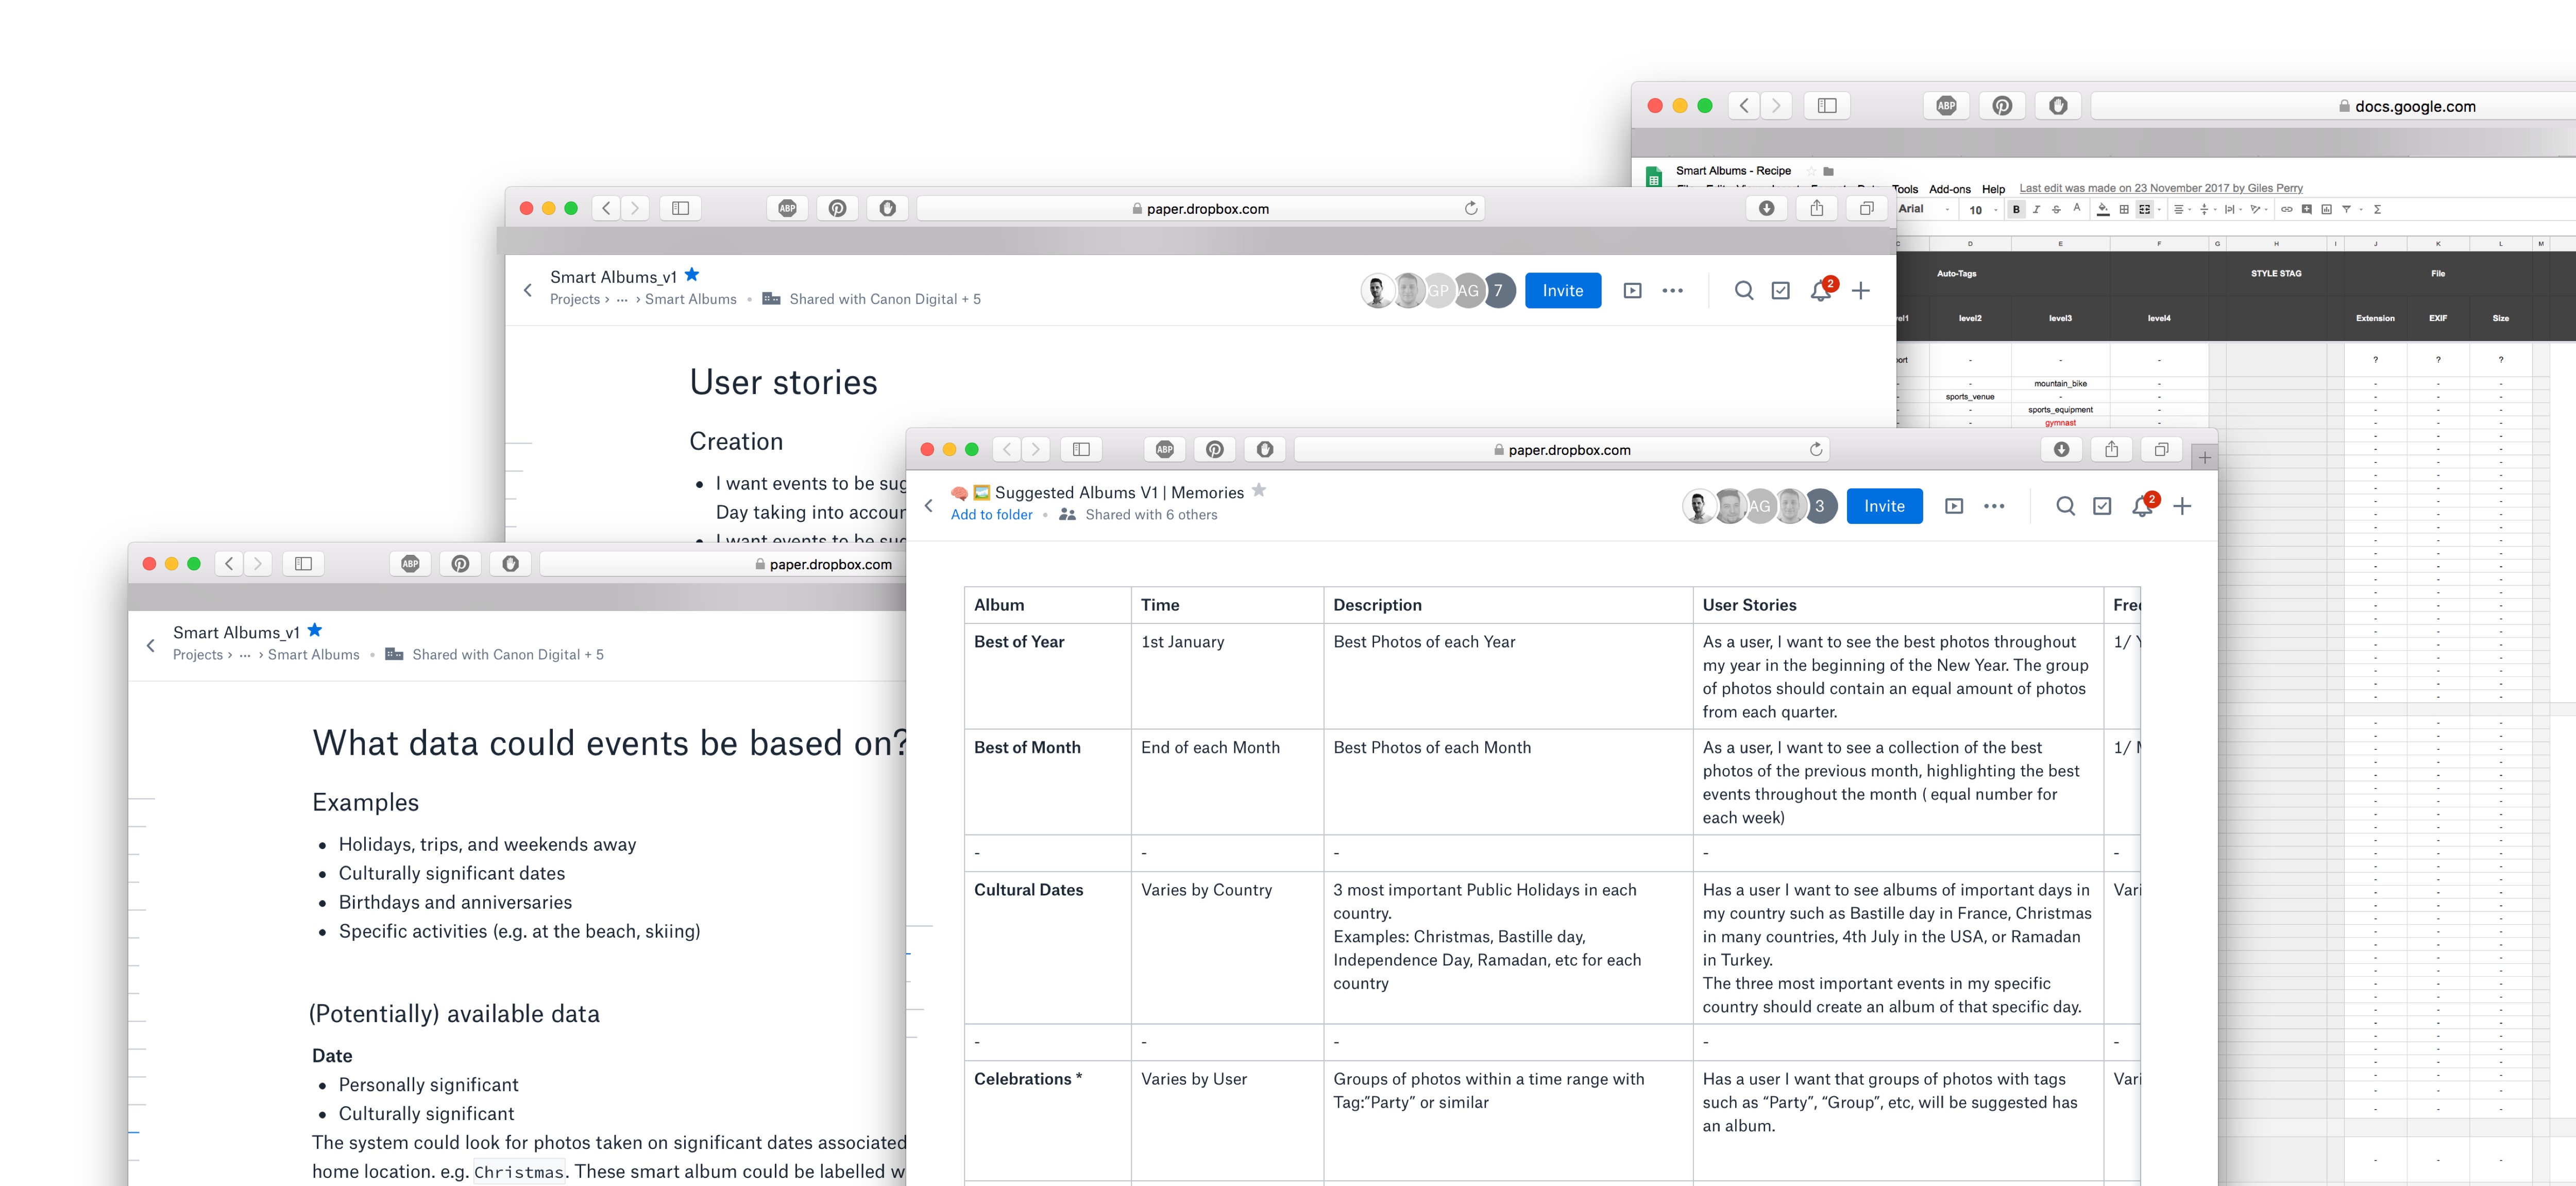
Task: Start presentation mode in User stories doc
Action: click(x=1633, y=291)
